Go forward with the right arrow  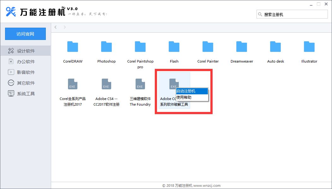coord(64,27)
